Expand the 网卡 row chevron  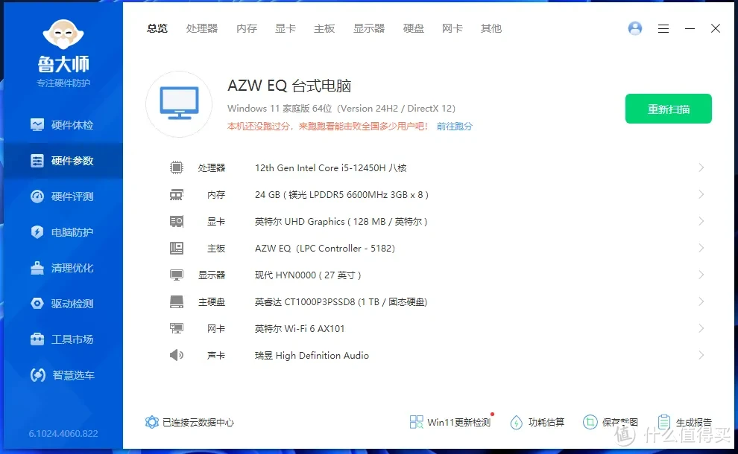701,328
